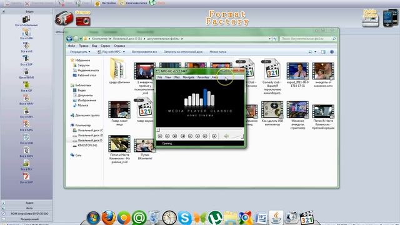
Task: Open 'Play with MPC' dropdown arrow
Action: tap(124, 52)
